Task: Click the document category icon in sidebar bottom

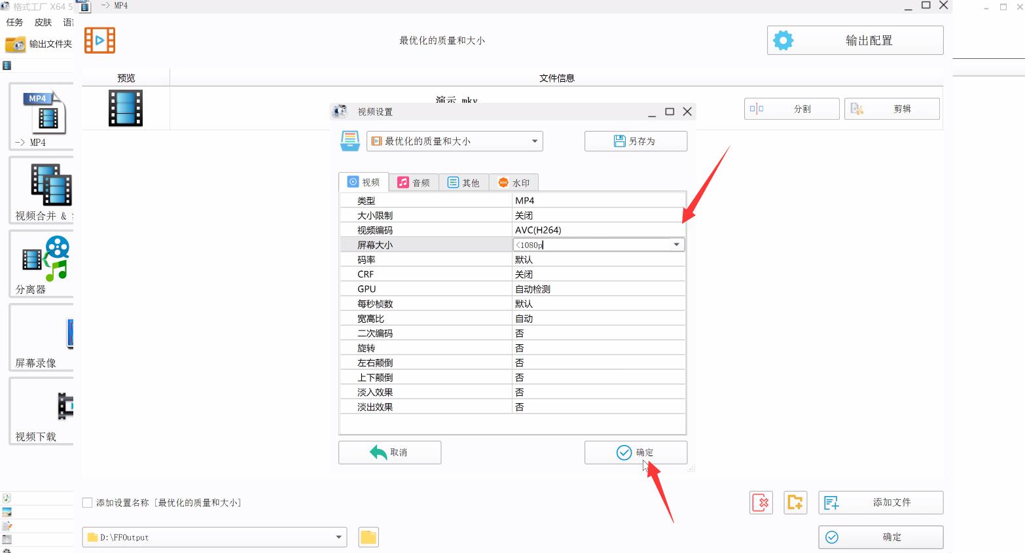Action: coord(7,526)
